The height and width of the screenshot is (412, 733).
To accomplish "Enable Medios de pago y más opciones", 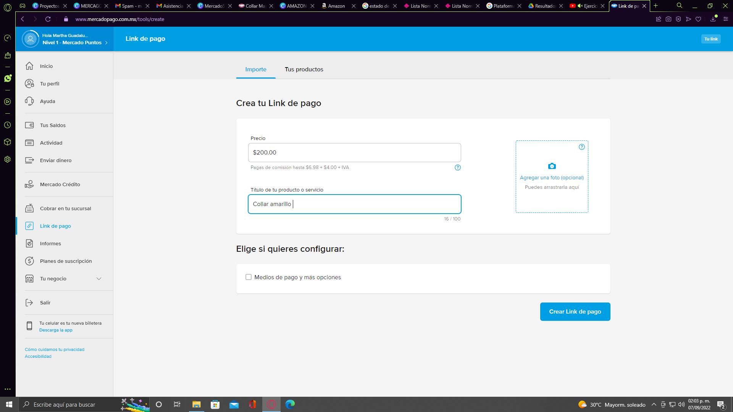I will (249, 277).
